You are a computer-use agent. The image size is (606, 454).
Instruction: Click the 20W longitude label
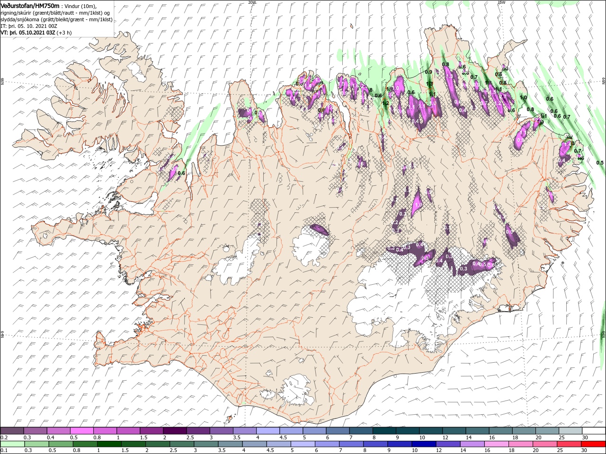tap(252, 2)
